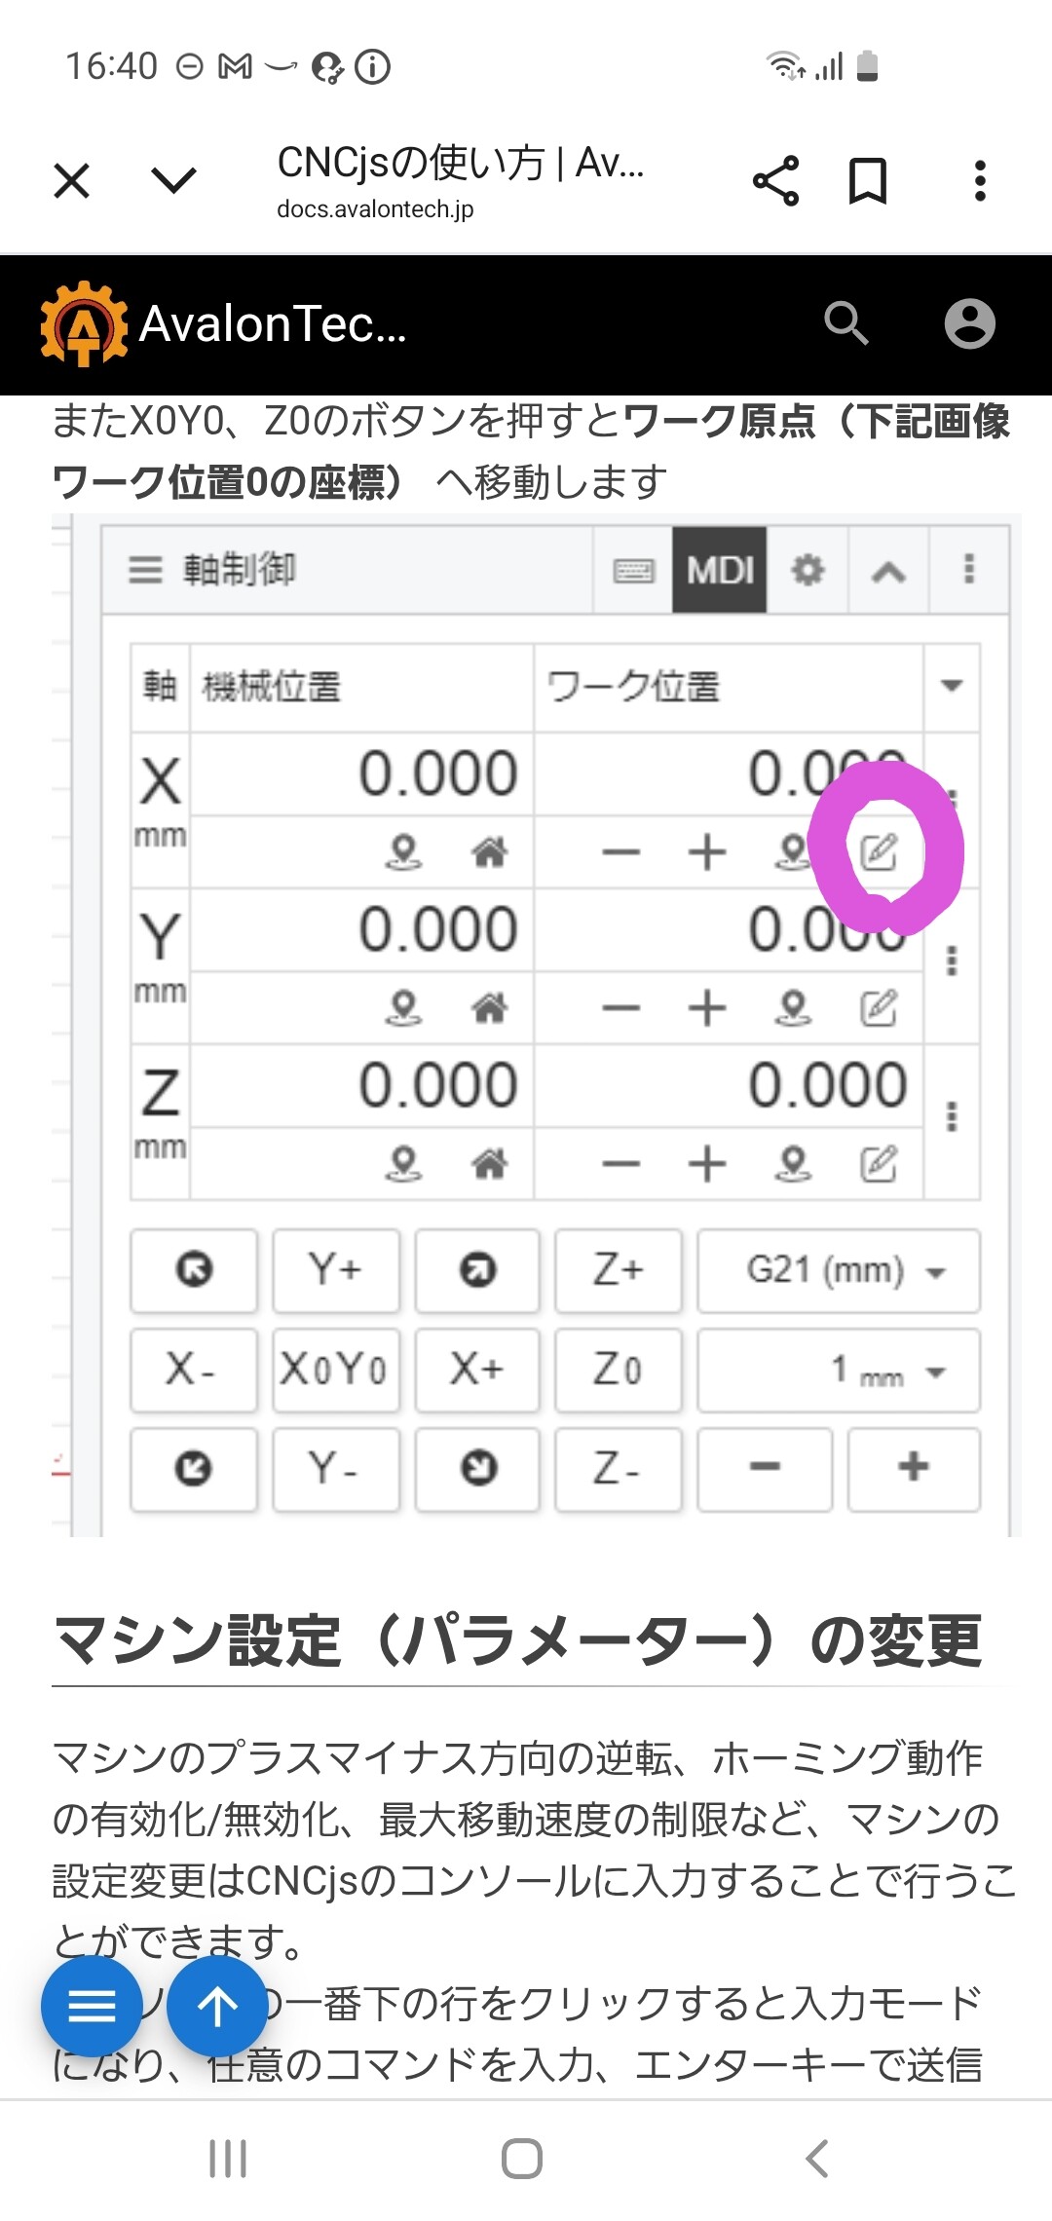Image resolution: width=1052 pixels, height=2221 pixels.
Task: Click the keyboard jog icon beside MDI
Action: coord(633,570)
